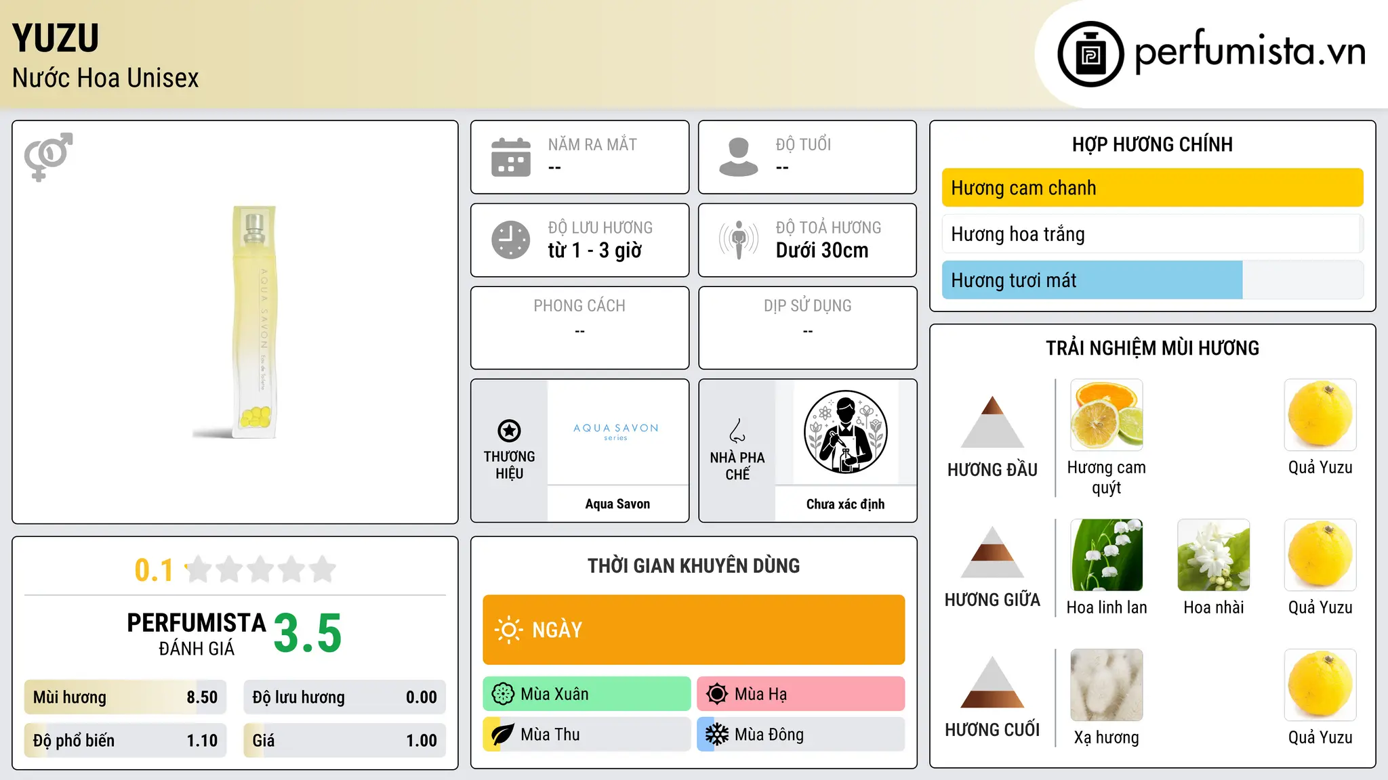Click the 'từ 1 - 3 giờ' longevity value
This screenshot has width=1388, height=780.
[594, 251]
